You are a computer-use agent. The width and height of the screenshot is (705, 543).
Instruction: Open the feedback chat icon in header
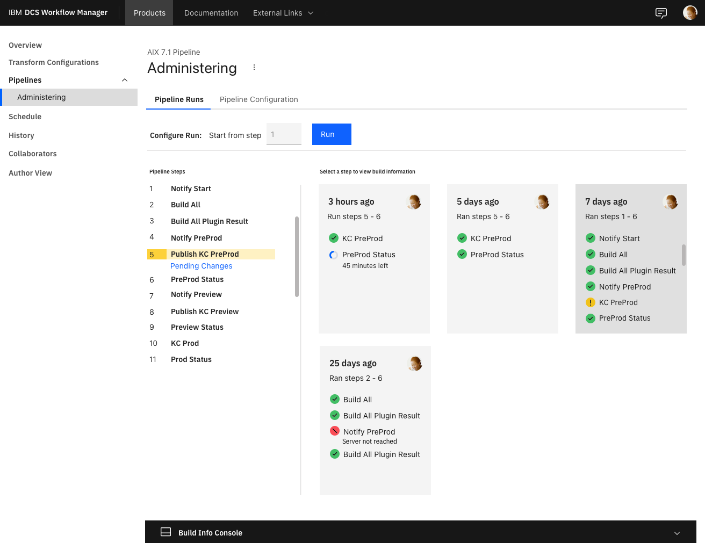click(661, 13)
